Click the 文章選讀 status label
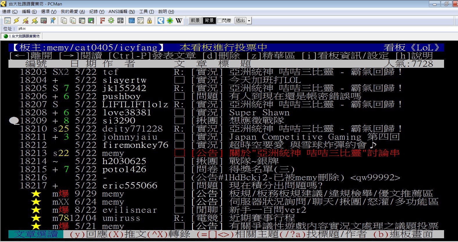The height and width of the screenshot is (242, 458). tap(36, 234)
